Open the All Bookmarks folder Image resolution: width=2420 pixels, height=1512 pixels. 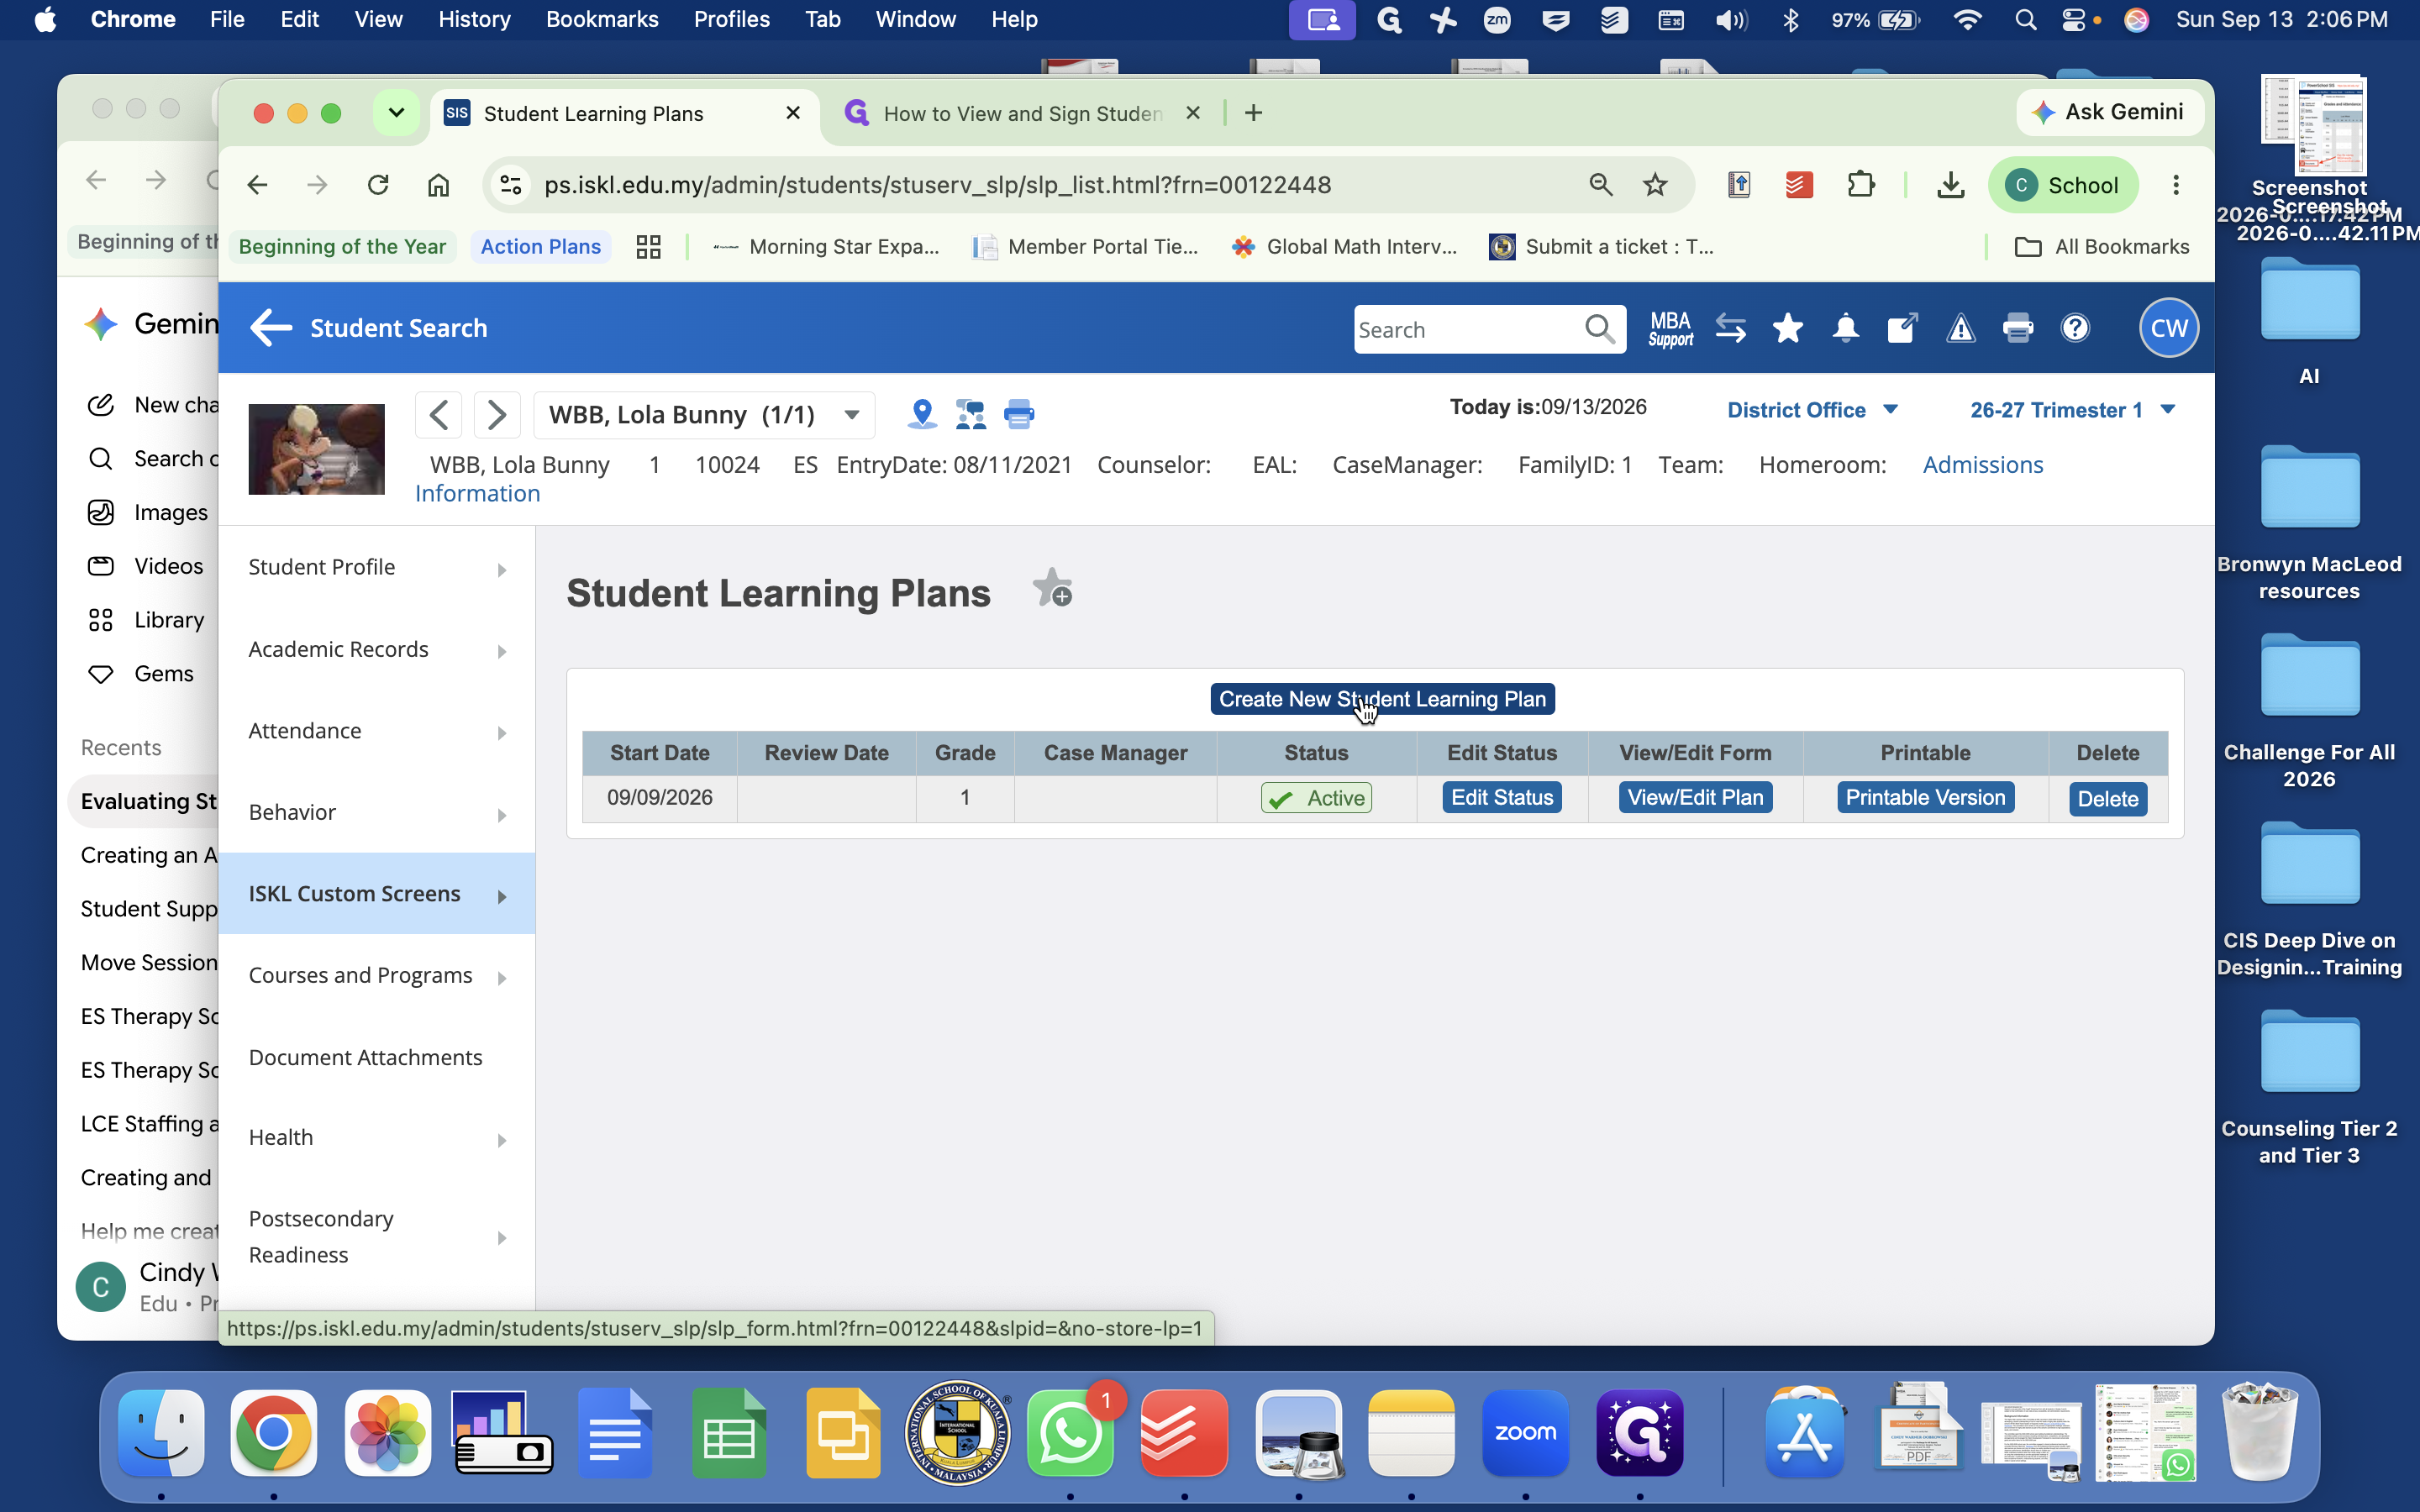pos(2101,247)
